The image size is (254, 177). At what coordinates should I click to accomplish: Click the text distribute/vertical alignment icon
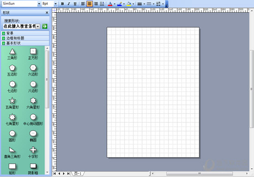click(x=102, y=4)
